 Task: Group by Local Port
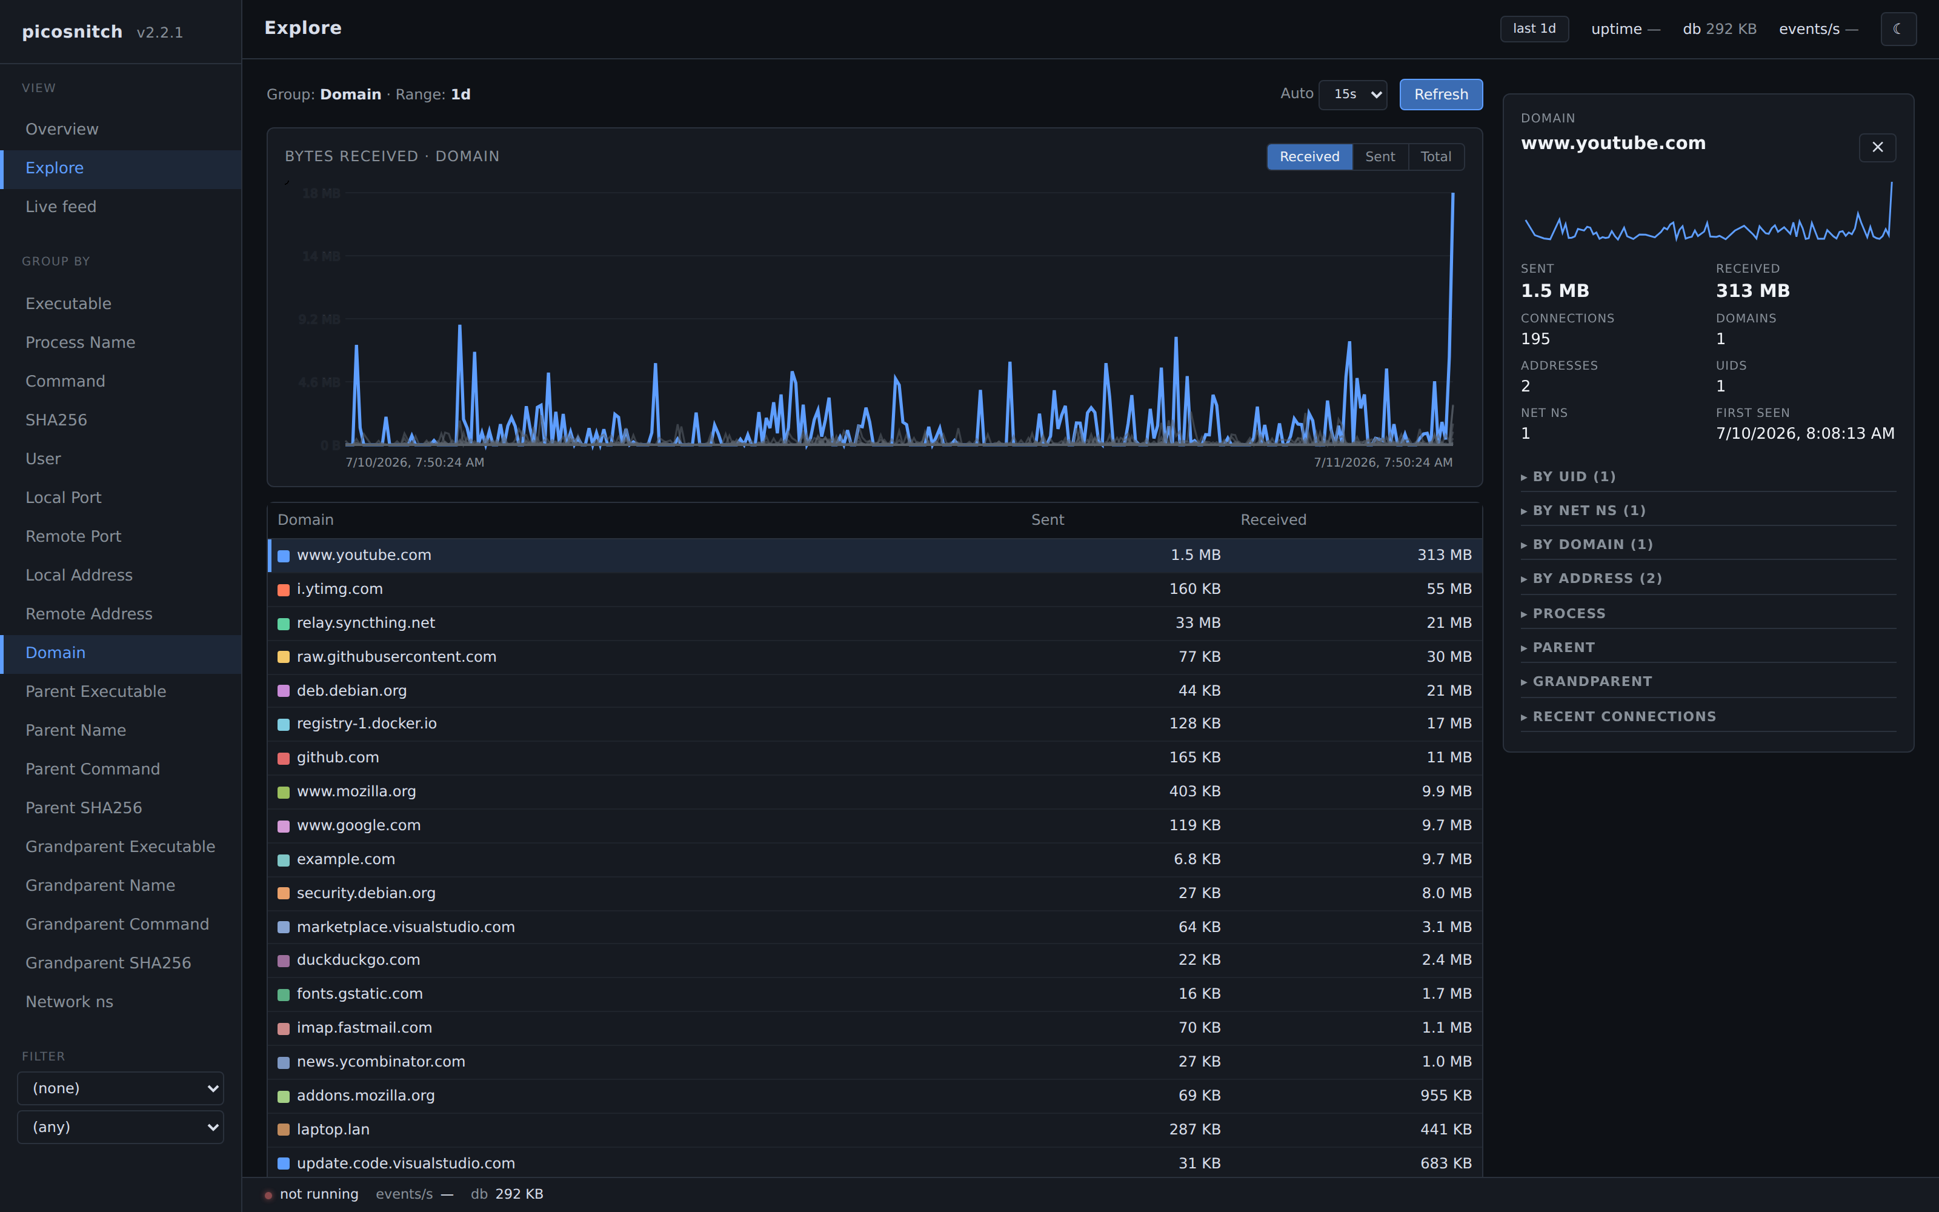click(121, 498)
